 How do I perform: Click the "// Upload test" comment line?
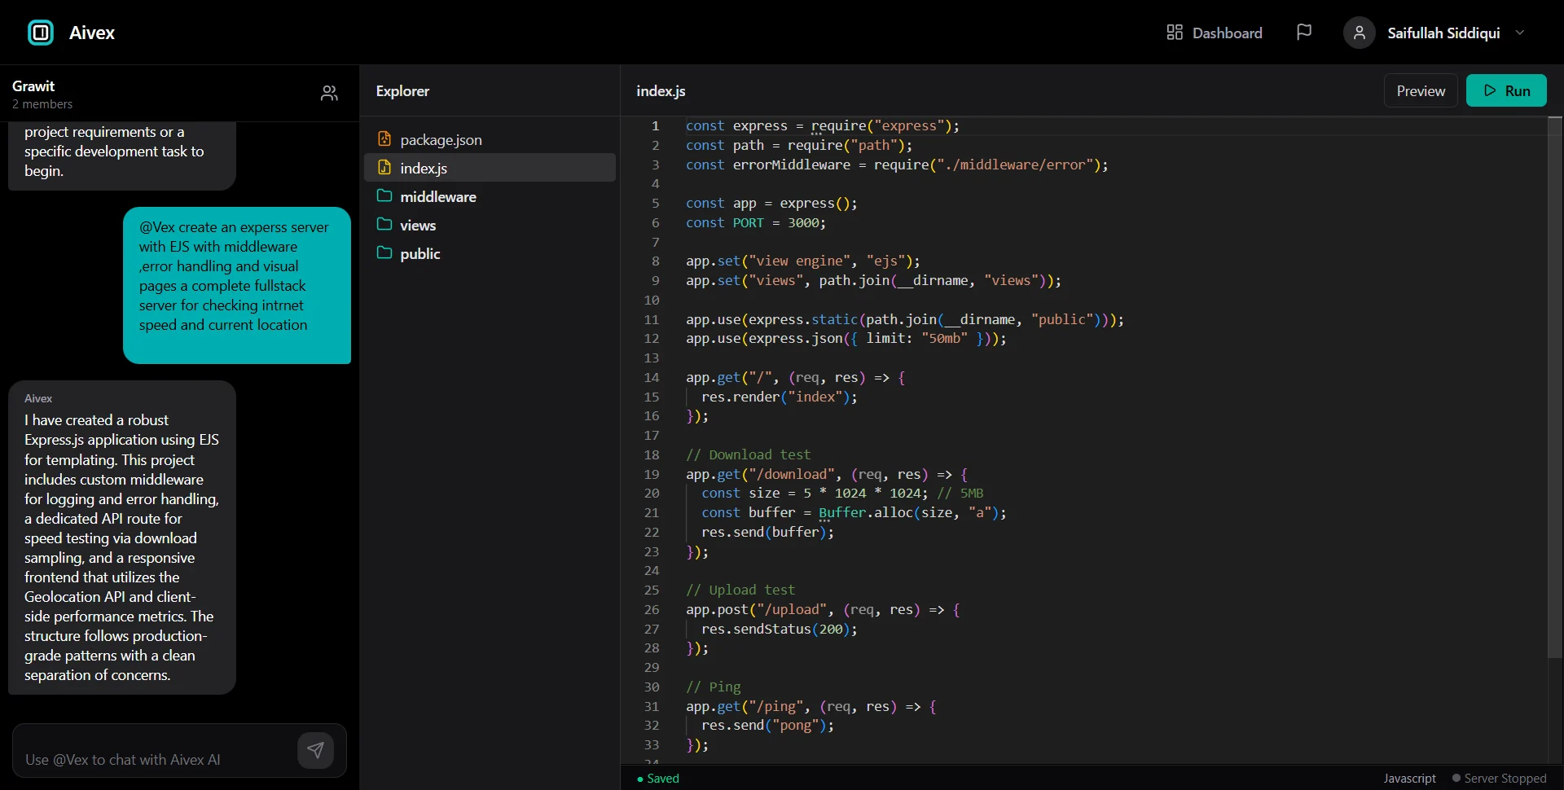tap(740, 590)
